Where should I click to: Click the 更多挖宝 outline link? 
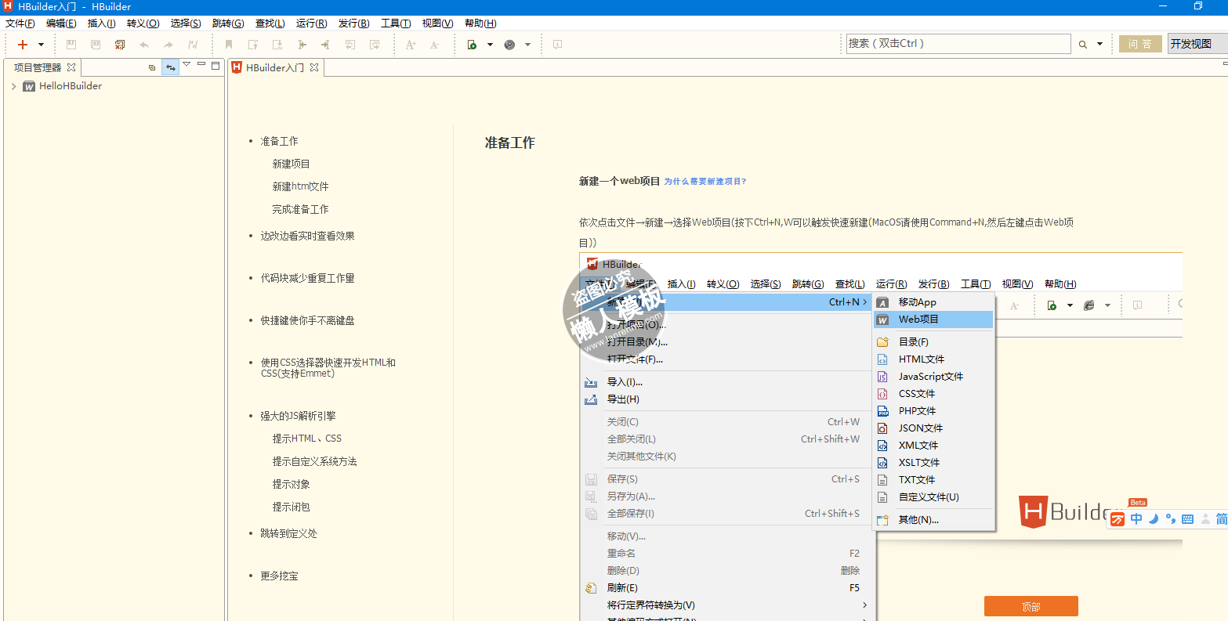[280, 576]
